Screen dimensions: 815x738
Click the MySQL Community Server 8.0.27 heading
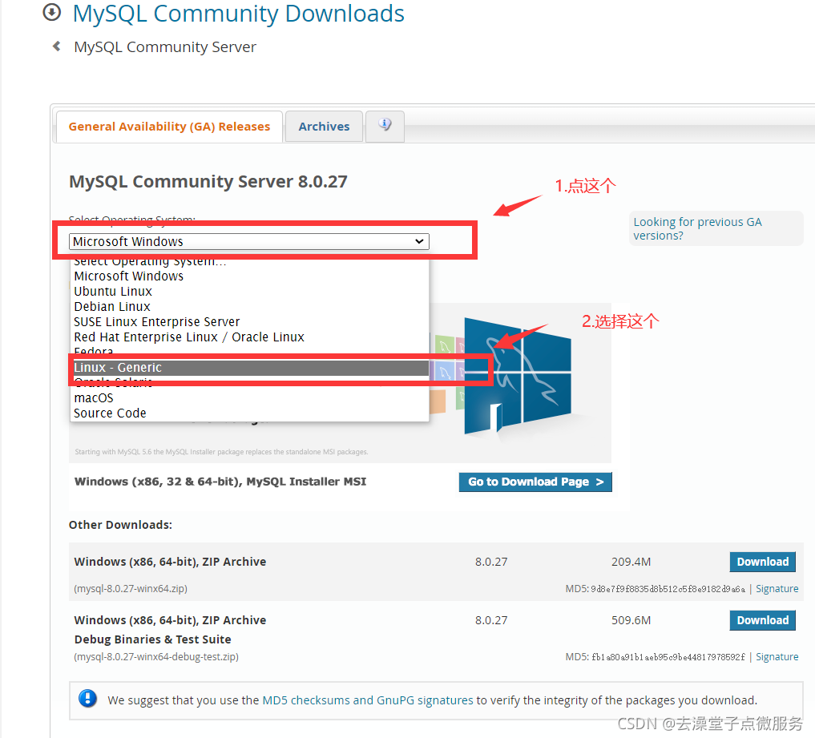(x=208, y=181)
